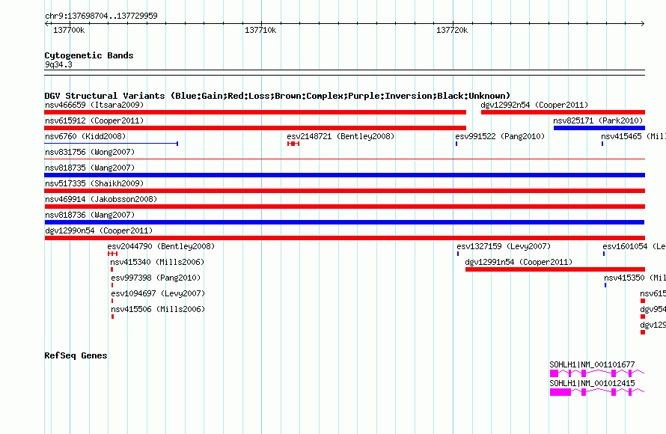Image resolution: width=666 pixels, height=434 pixels.
Task: Click the 9q34.3 band label
Action: click(58, 64)
